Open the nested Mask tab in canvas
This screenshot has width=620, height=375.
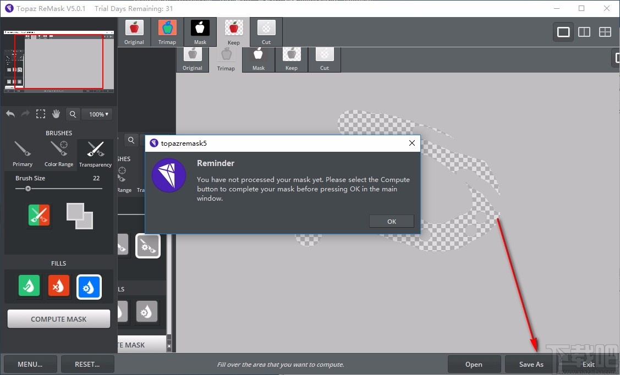259,59
